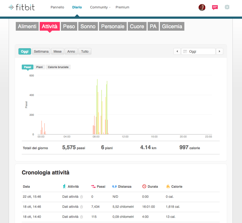
Task: Open the settings gear icon
Action: tap(227, 7)
